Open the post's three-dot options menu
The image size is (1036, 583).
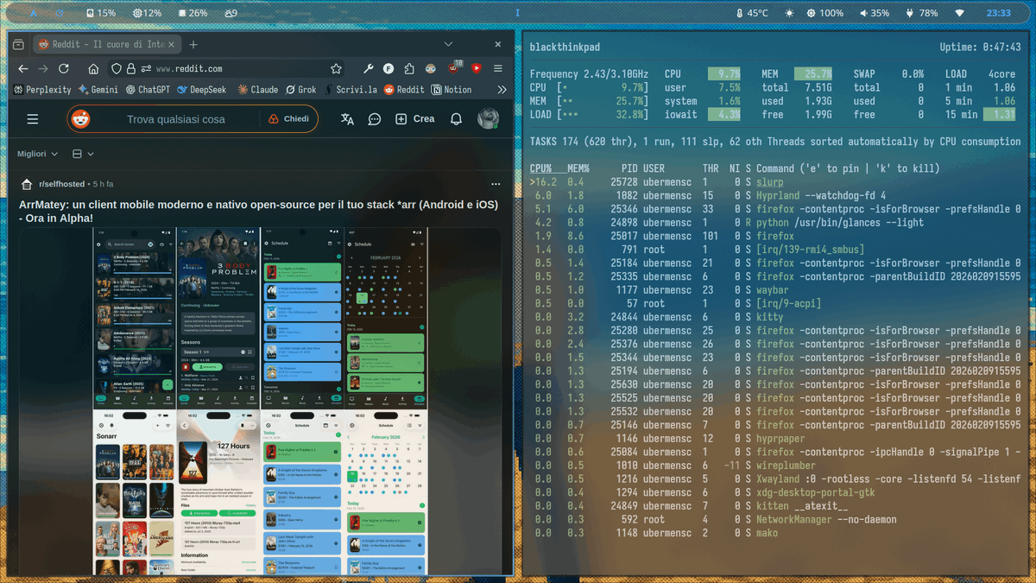[x=496, y=184]
